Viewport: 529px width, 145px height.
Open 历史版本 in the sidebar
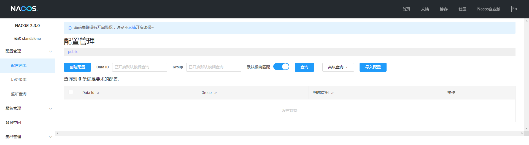[x=19, y=80]
